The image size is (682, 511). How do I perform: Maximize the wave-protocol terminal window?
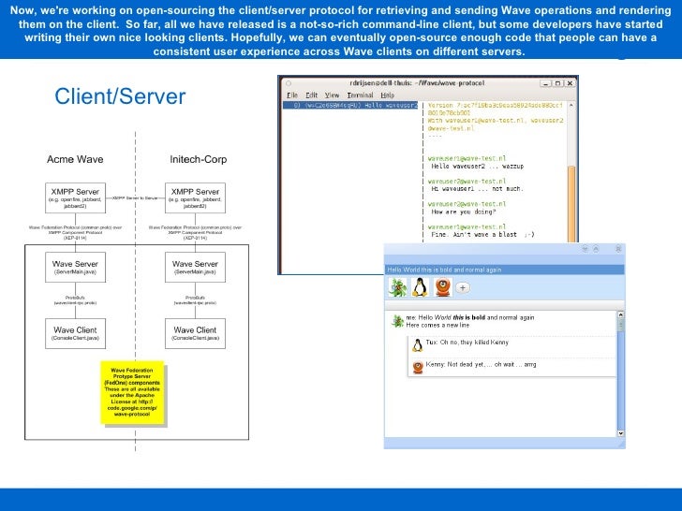[x=557, y=83]
